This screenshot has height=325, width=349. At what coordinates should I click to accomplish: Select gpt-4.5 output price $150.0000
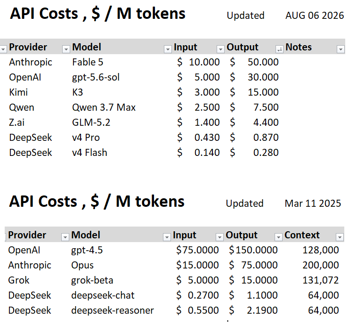(x=253, y=250)
